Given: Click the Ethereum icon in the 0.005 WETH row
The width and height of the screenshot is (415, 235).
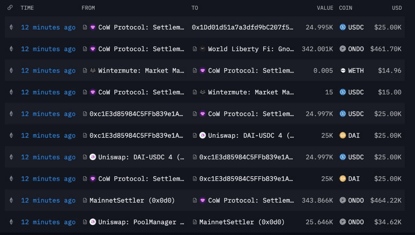Looking at the screenshot, I should click(11, 71).
